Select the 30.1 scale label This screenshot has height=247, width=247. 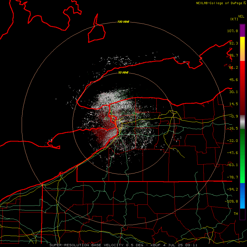click(234, 92)
